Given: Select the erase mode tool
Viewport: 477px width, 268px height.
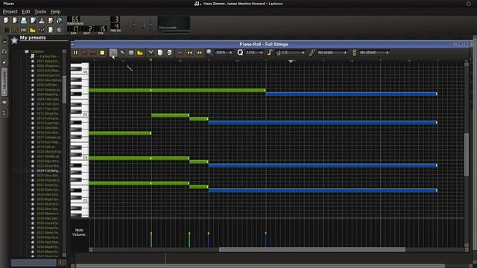Looking at the screenshot, I should [x=122, y=53].
